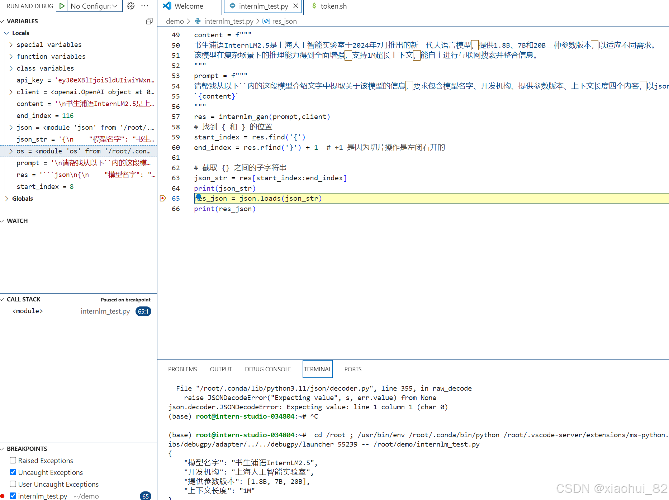Disable the Uncaught Exceptions checkbox
669x500 pixels.
pyautogui.click(x=13, y=472)
